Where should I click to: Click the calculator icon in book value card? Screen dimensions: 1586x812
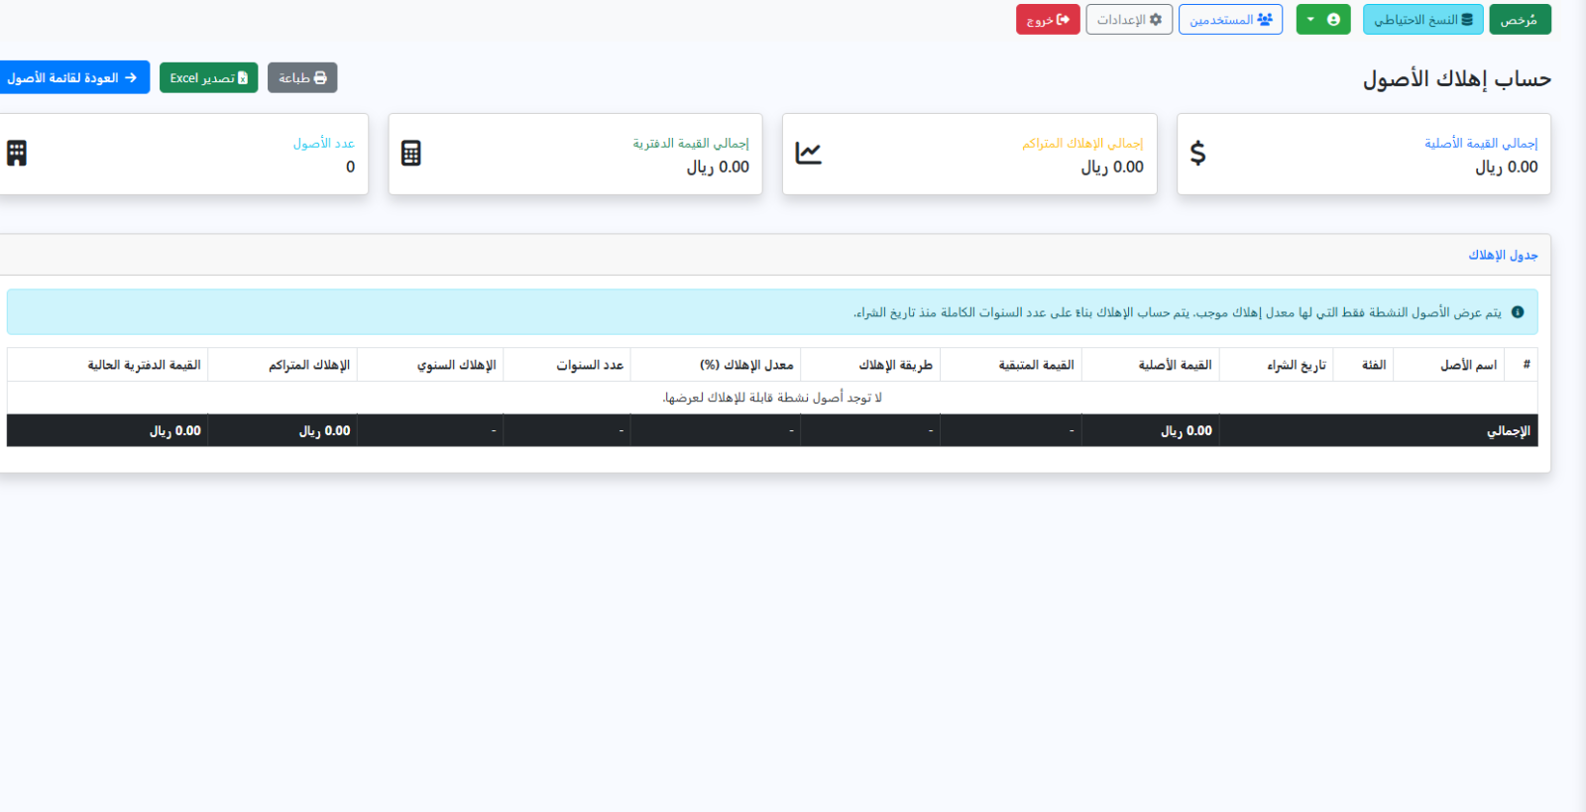point(411,153)
